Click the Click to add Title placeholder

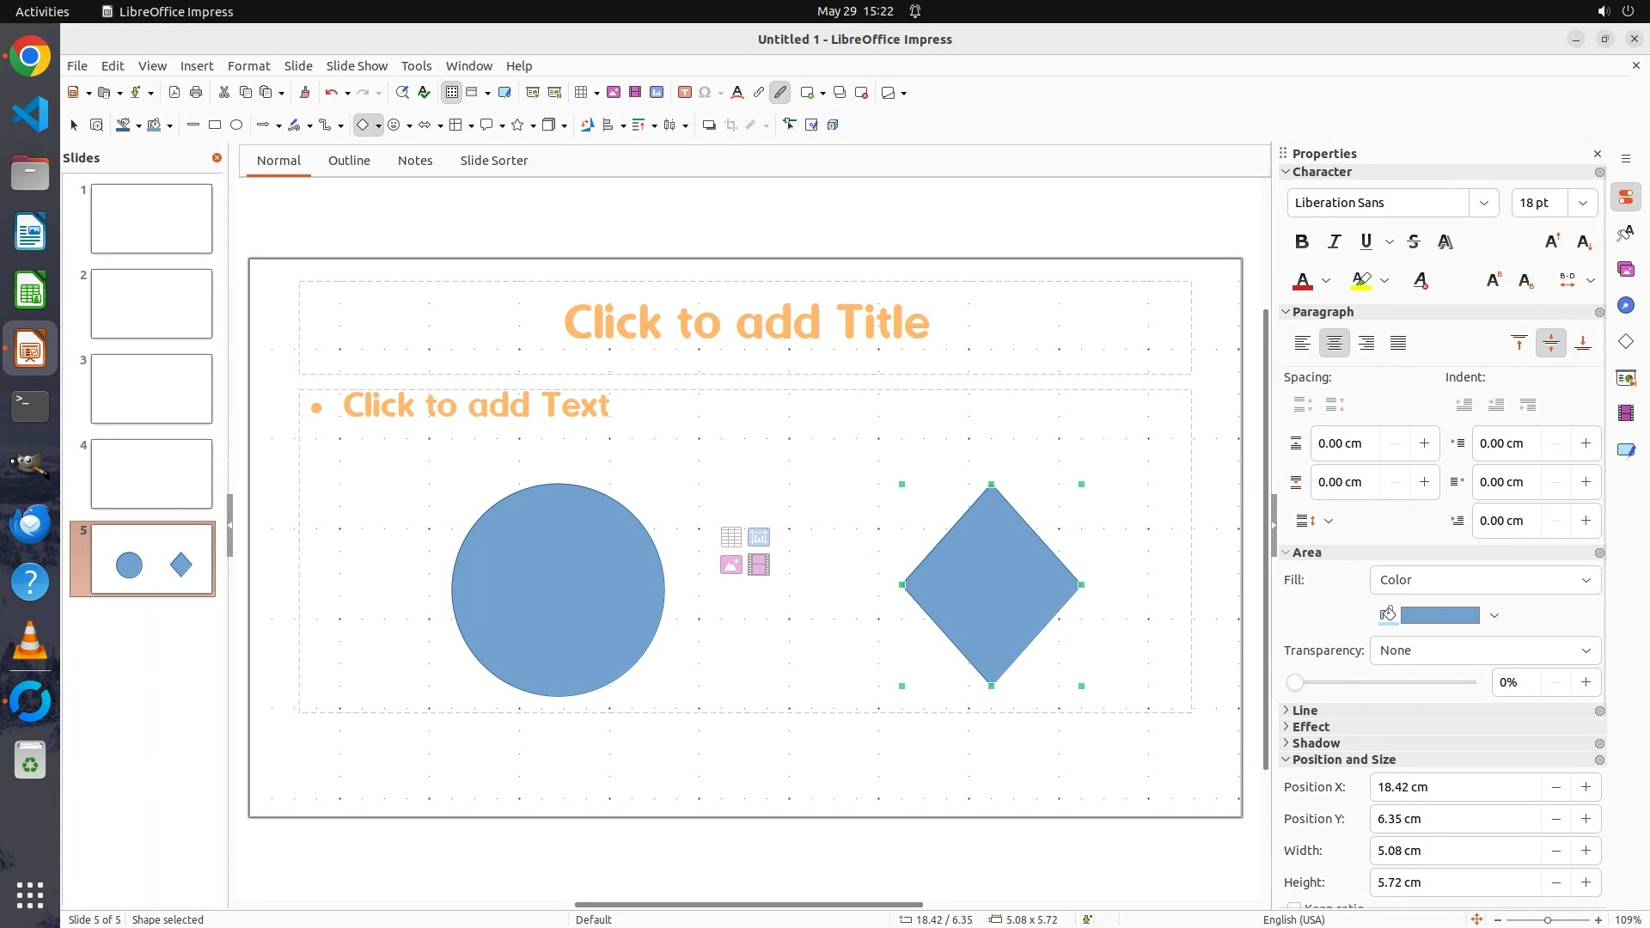tap(745, 324)
